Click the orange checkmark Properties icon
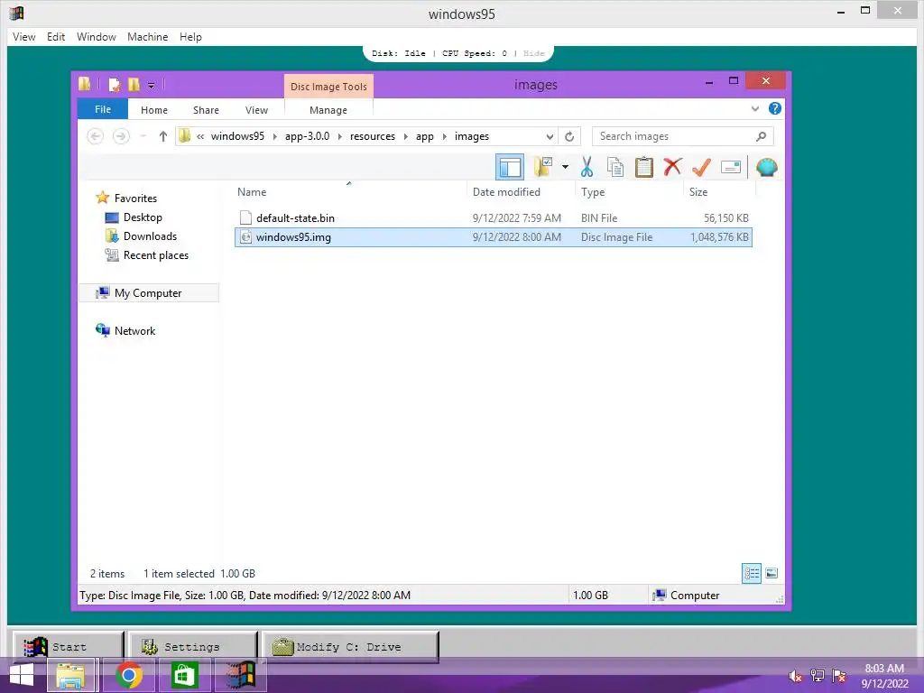This screenshot has width=924, height=693. 701,167
